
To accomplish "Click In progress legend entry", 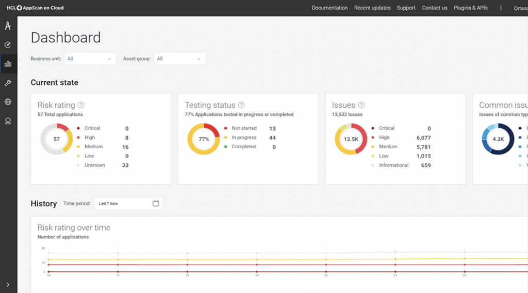I will click(244, 137).
